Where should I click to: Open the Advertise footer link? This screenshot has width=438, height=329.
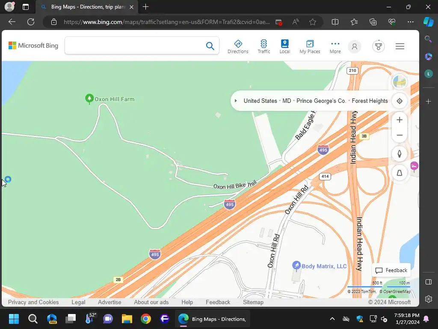109,302
